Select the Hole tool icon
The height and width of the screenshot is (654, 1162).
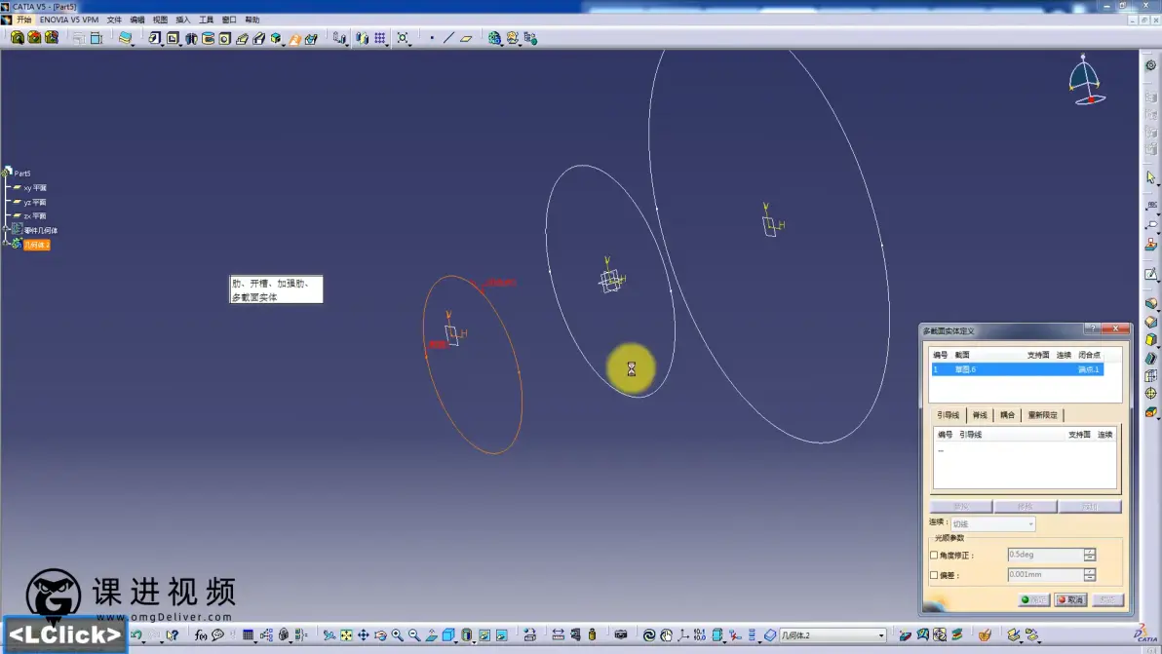(x=225, y=38)
